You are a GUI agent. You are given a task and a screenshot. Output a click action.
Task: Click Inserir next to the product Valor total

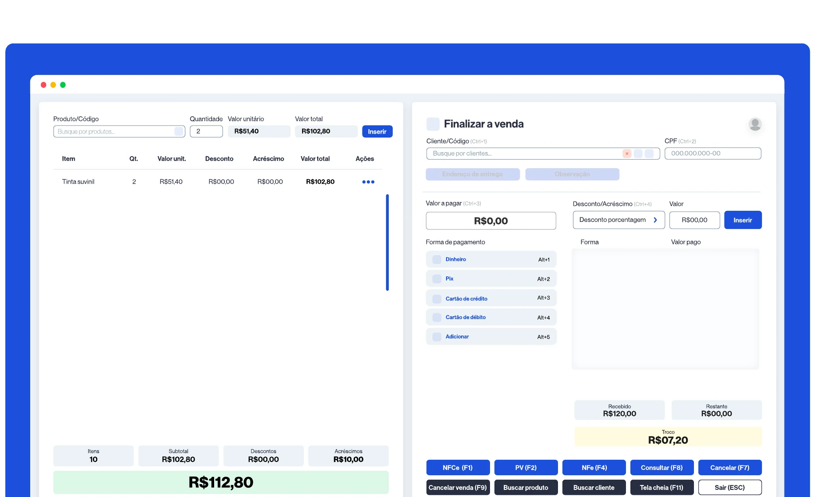(377, 131)
